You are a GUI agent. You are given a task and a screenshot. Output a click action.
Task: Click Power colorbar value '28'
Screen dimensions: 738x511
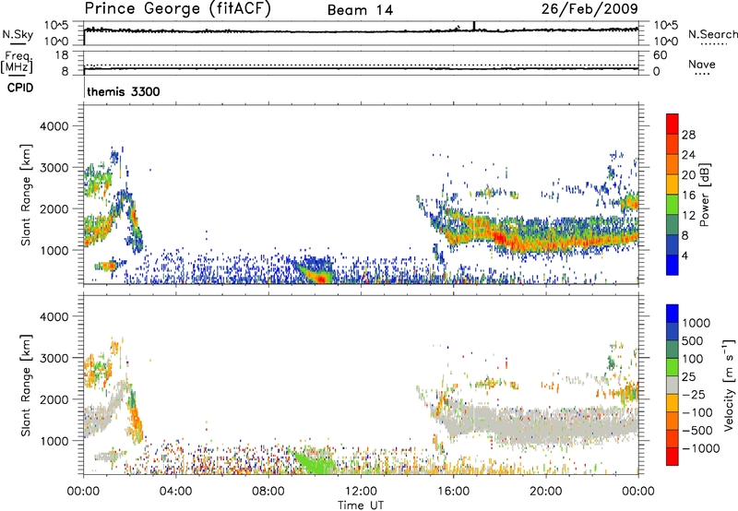pyautogui.click(x=688, y=135)
